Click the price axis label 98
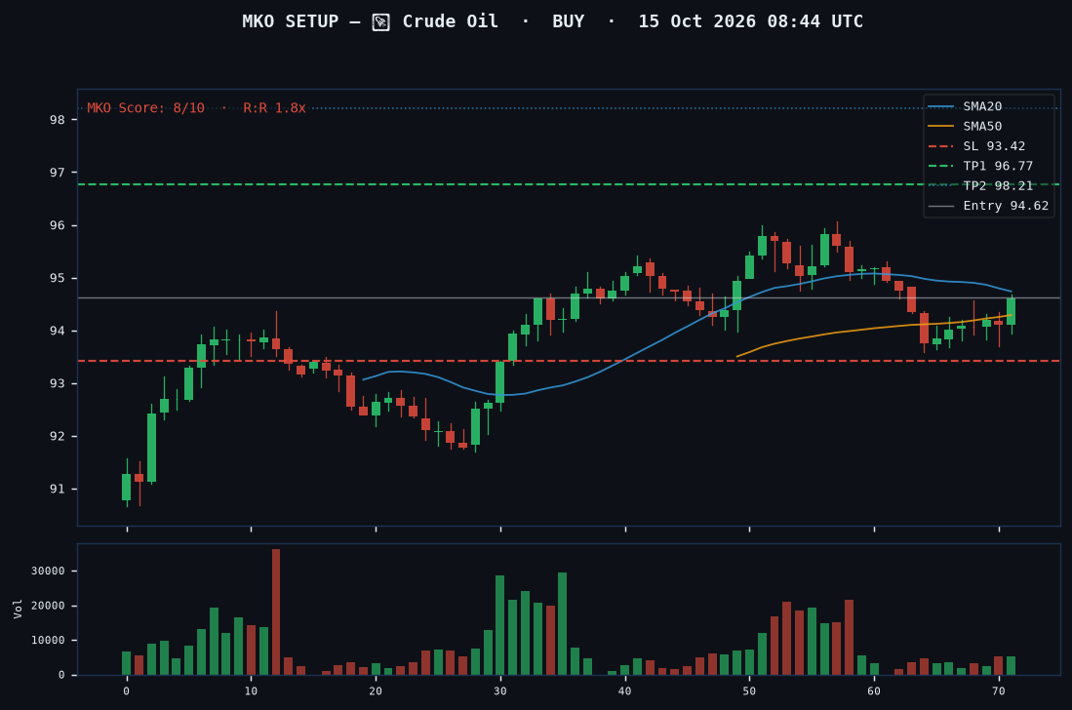The width and height of the screenshot is (1072, 710). point(58,120)
